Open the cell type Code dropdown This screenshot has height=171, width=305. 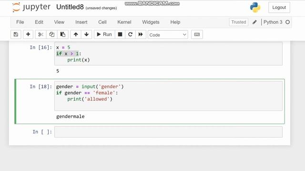coord(168,35)
